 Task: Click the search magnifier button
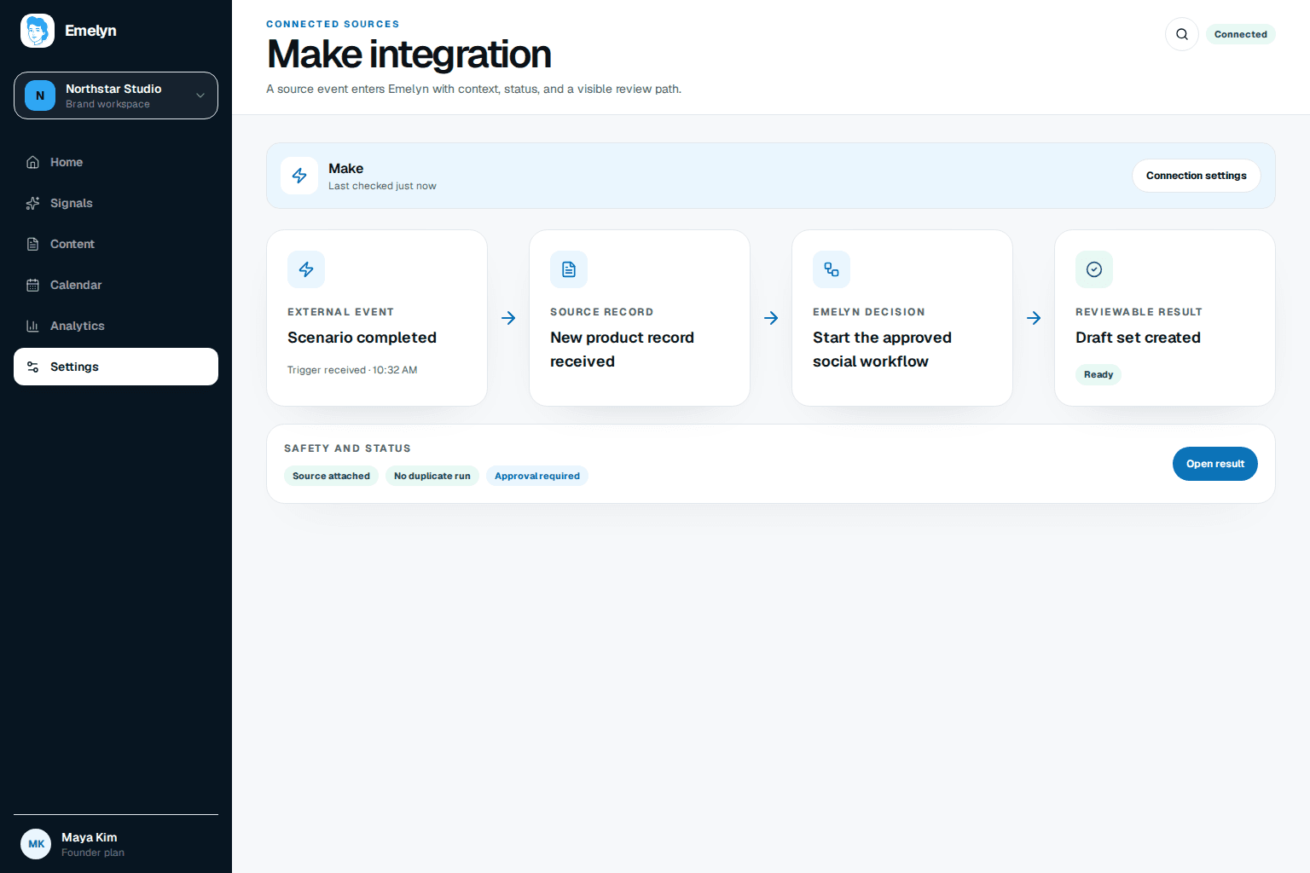[1182, 34]
